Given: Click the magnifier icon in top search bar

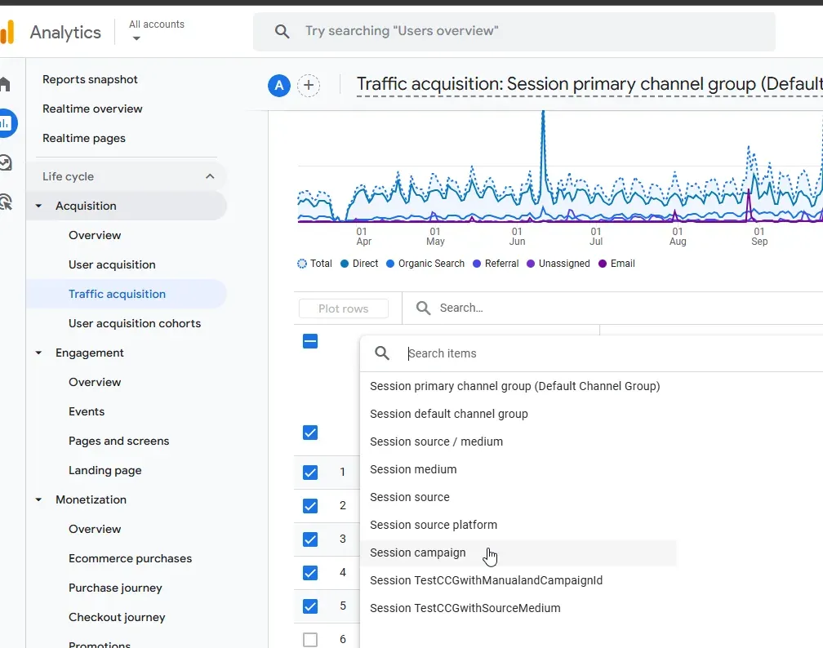Looking at the screenshot, I should pyautogui.click(x=282, y=32).
